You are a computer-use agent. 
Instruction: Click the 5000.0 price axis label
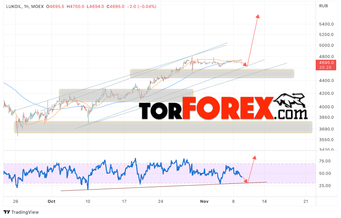pyautogui.click(x=326, y=46)
